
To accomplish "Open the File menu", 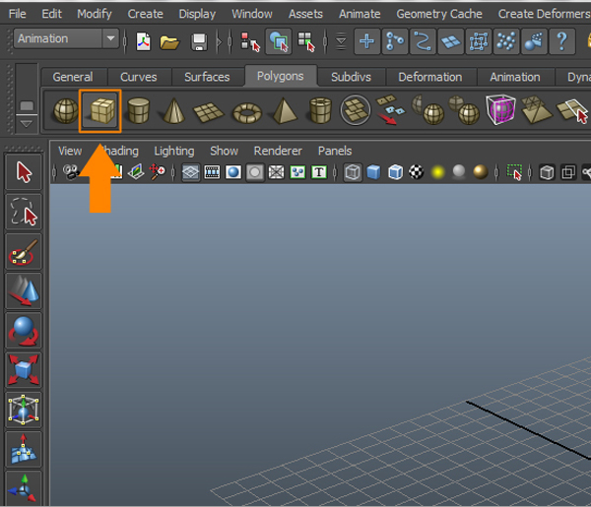I will tap(18, 14).
